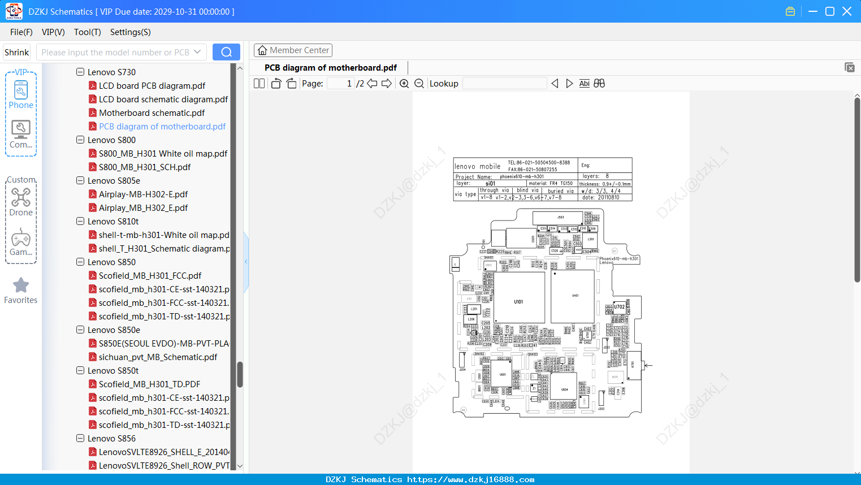The width and height of the screenshot is (861, 485).
Task: Click the DZKJ app logo
Action: pyautogui.click(x=14, y=11)
